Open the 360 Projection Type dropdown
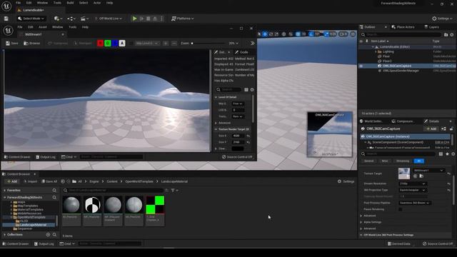This screenshot has width=457, height=257. tap(413, 190)
